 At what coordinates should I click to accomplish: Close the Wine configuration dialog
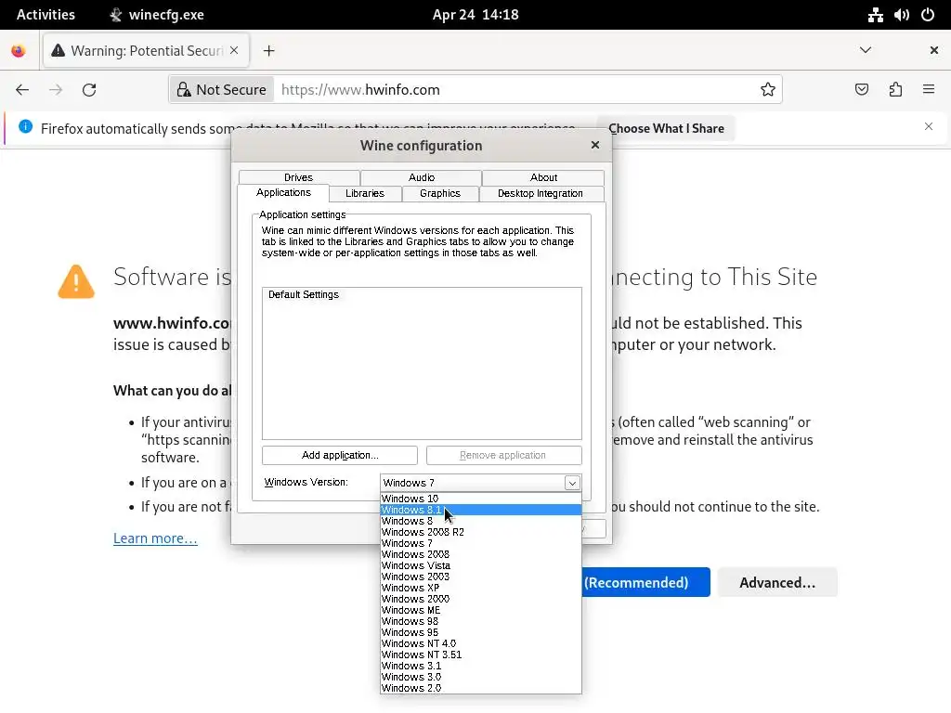pos(595,145)
